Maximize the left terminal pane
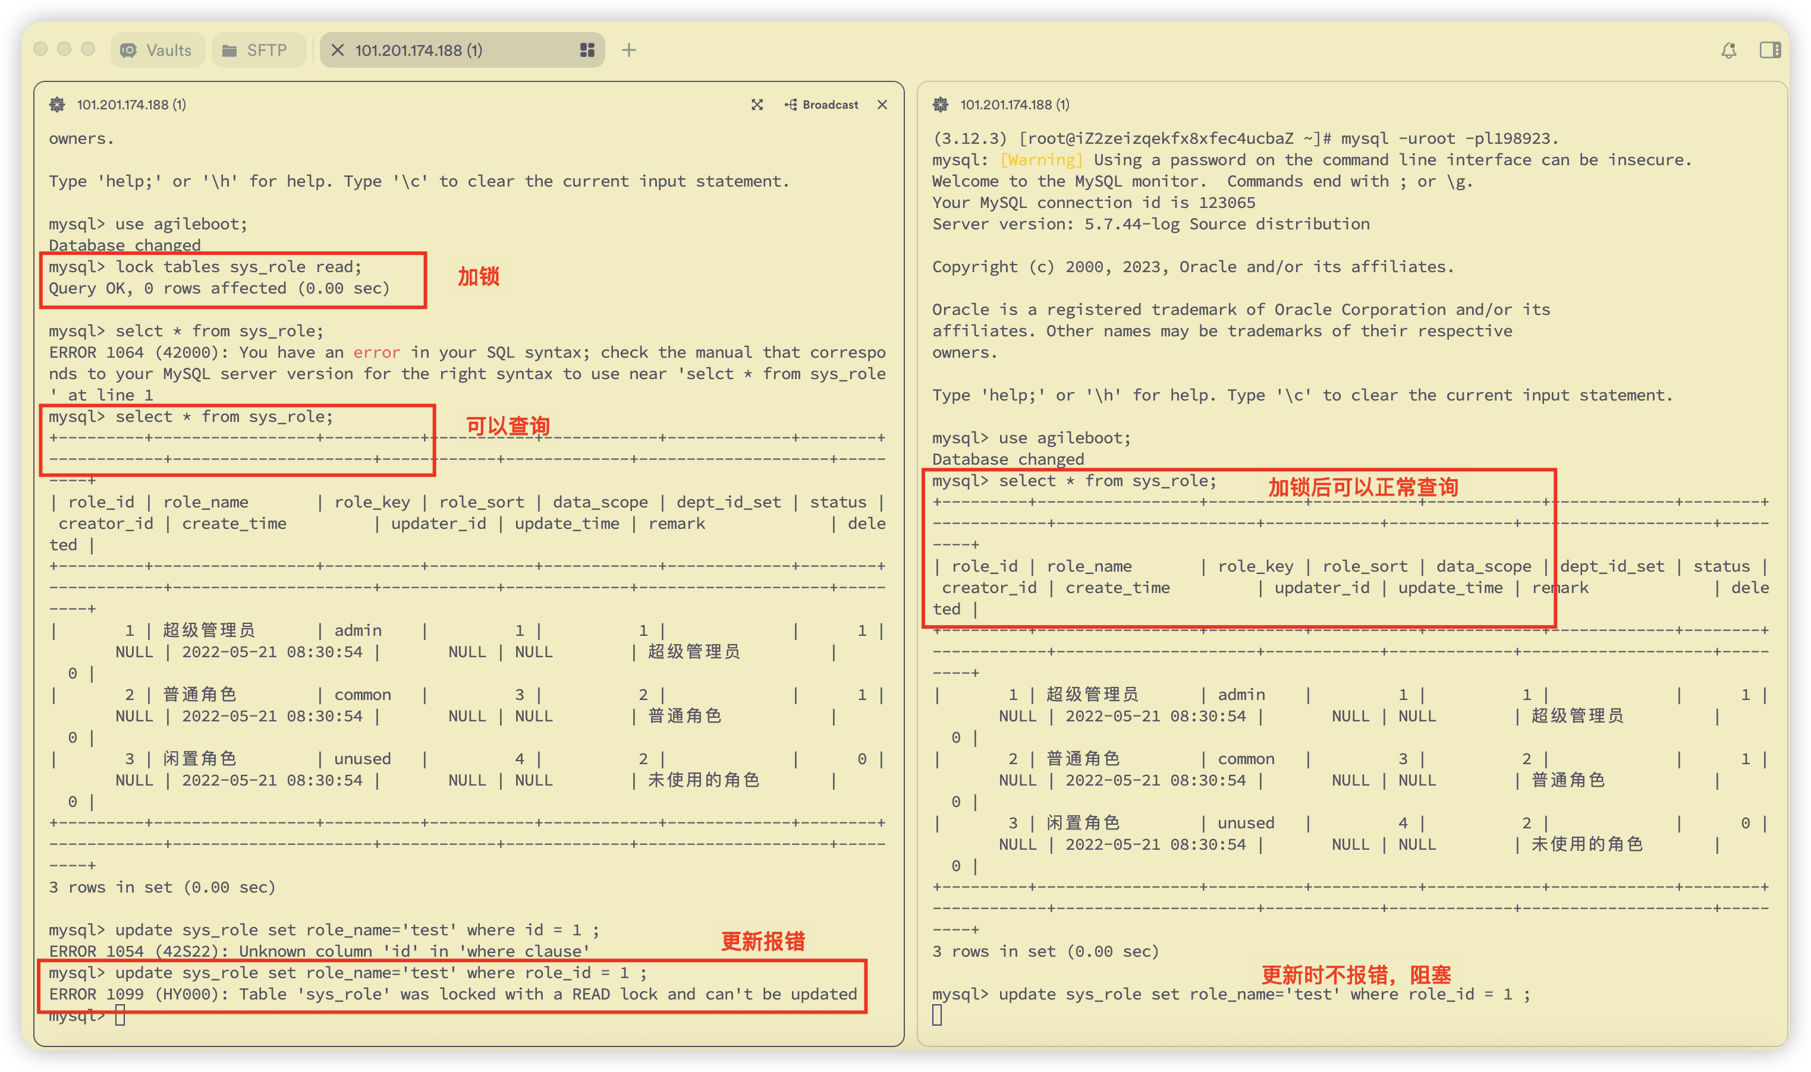This screenshot has height=1072, width=1811. click(757, 105)
